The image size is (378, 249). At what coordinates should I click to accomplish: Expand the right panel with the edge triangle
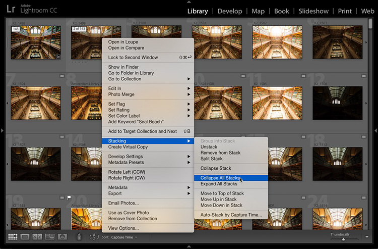[x=375, y=130]
